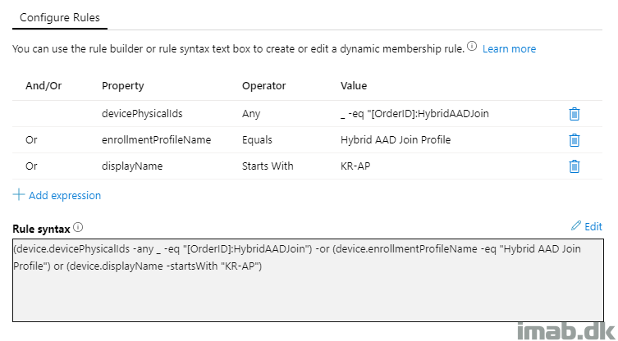Viewport: 618px width, 341px height.
Task: Select the Configure Rules tab
Action: coord(60,18)
